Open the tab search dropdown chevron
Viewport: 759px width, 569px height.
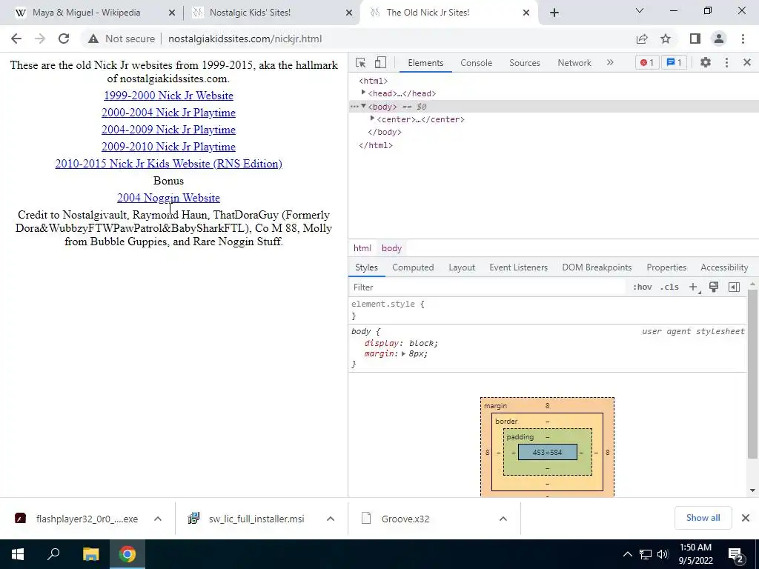pos(640,10)
